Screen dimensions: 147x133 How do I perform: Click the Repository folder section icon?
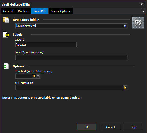coord(6,20)
